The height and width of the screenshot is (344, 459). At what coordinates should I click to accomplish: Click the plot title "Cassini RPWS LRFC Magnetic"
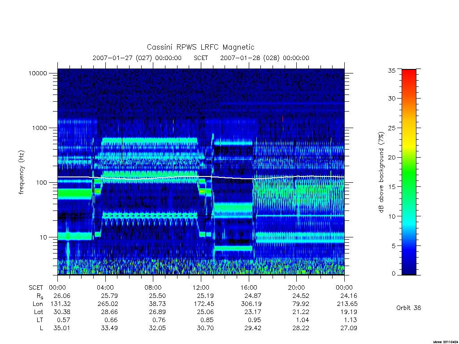pyautogui.click(x=200, y=47)
